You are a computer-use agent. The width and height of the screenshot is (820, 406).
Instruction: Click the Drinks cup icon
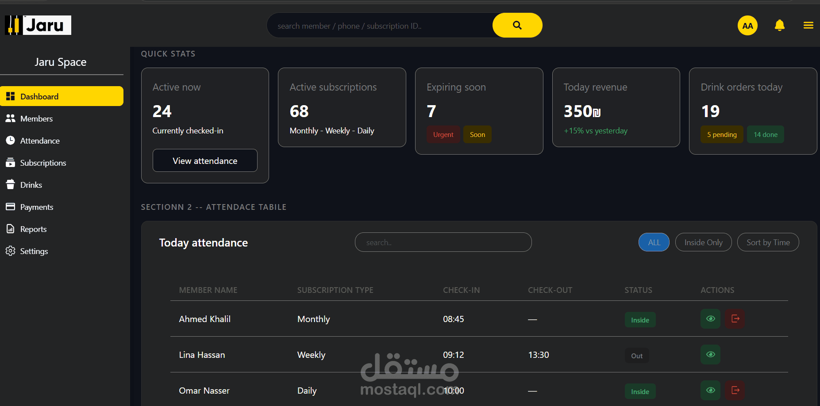coord(11,185)
